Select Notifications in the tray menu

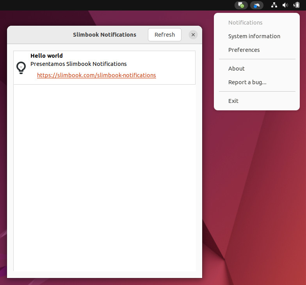[245, 23]
